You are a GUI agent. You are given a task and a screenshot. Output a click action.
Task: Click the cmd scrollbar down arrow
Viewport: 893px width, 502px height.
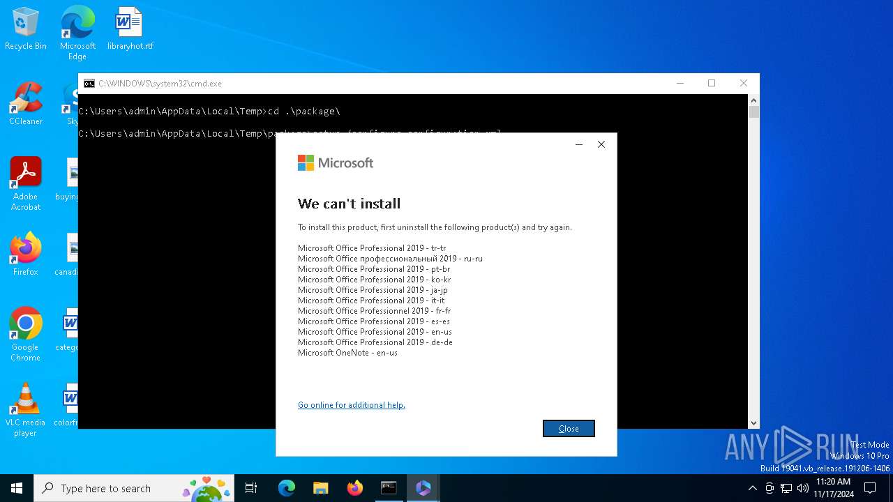click(753, 423)
